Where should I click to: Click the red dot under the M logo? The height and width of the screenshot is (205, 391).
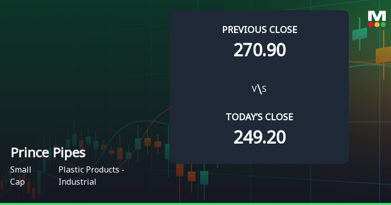point(371,24)
